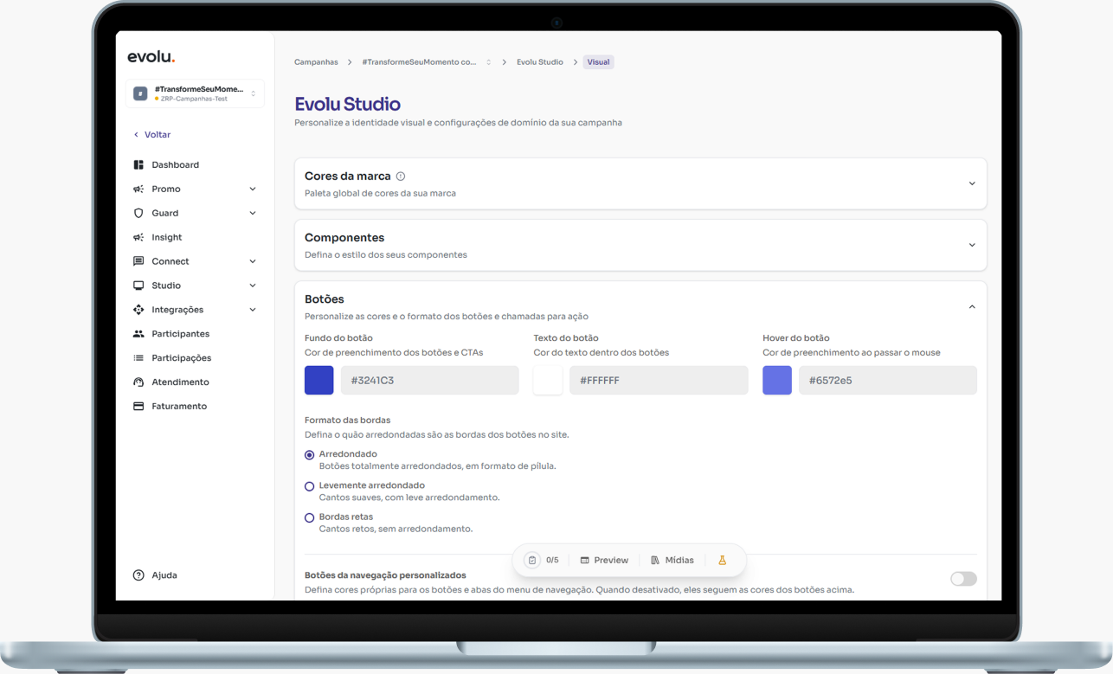Click the #6572e5 hex input field
Screen dimensions: 1113x674
(888, 381)
